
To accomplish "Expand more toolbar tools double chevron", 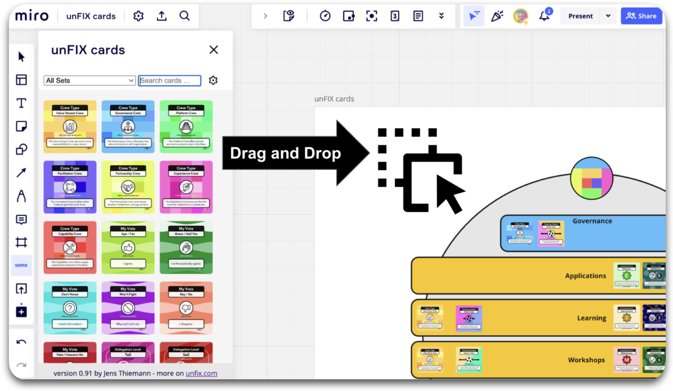I will point(441,16).
